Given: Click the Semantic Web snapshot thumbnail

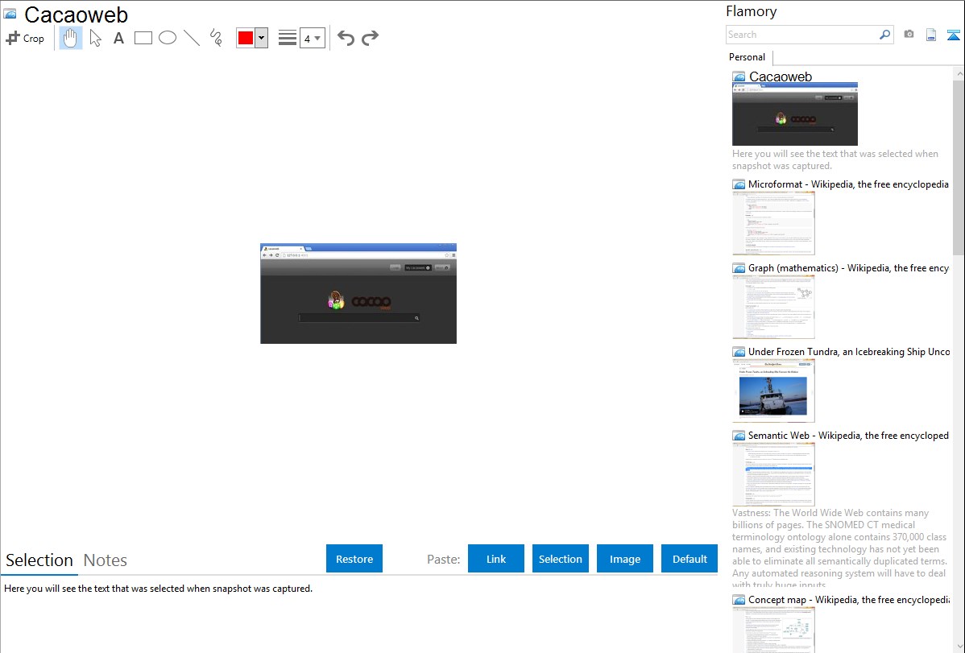Looking at the screenshot, I should click(773, 474).
